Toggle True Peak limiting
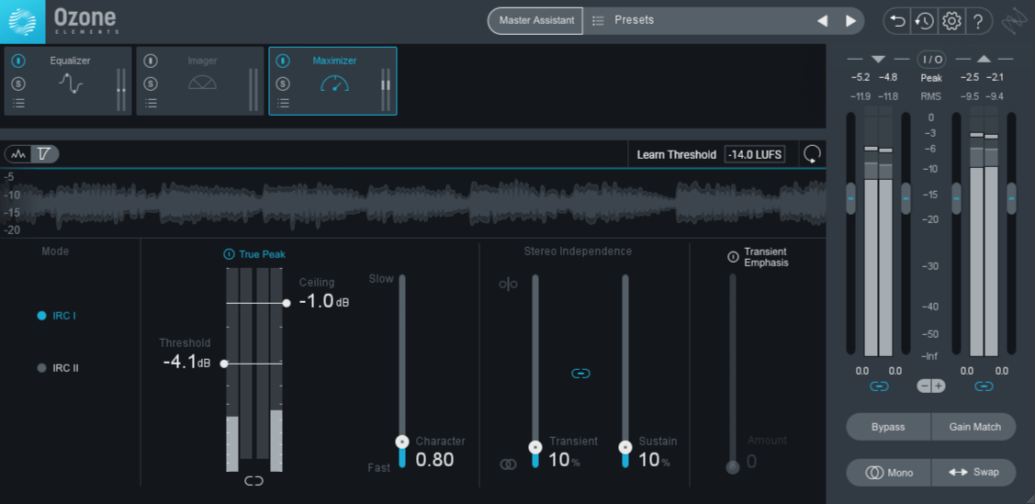Image resolution: width=1035 pixels, height=504 pixels. (254, 254)
